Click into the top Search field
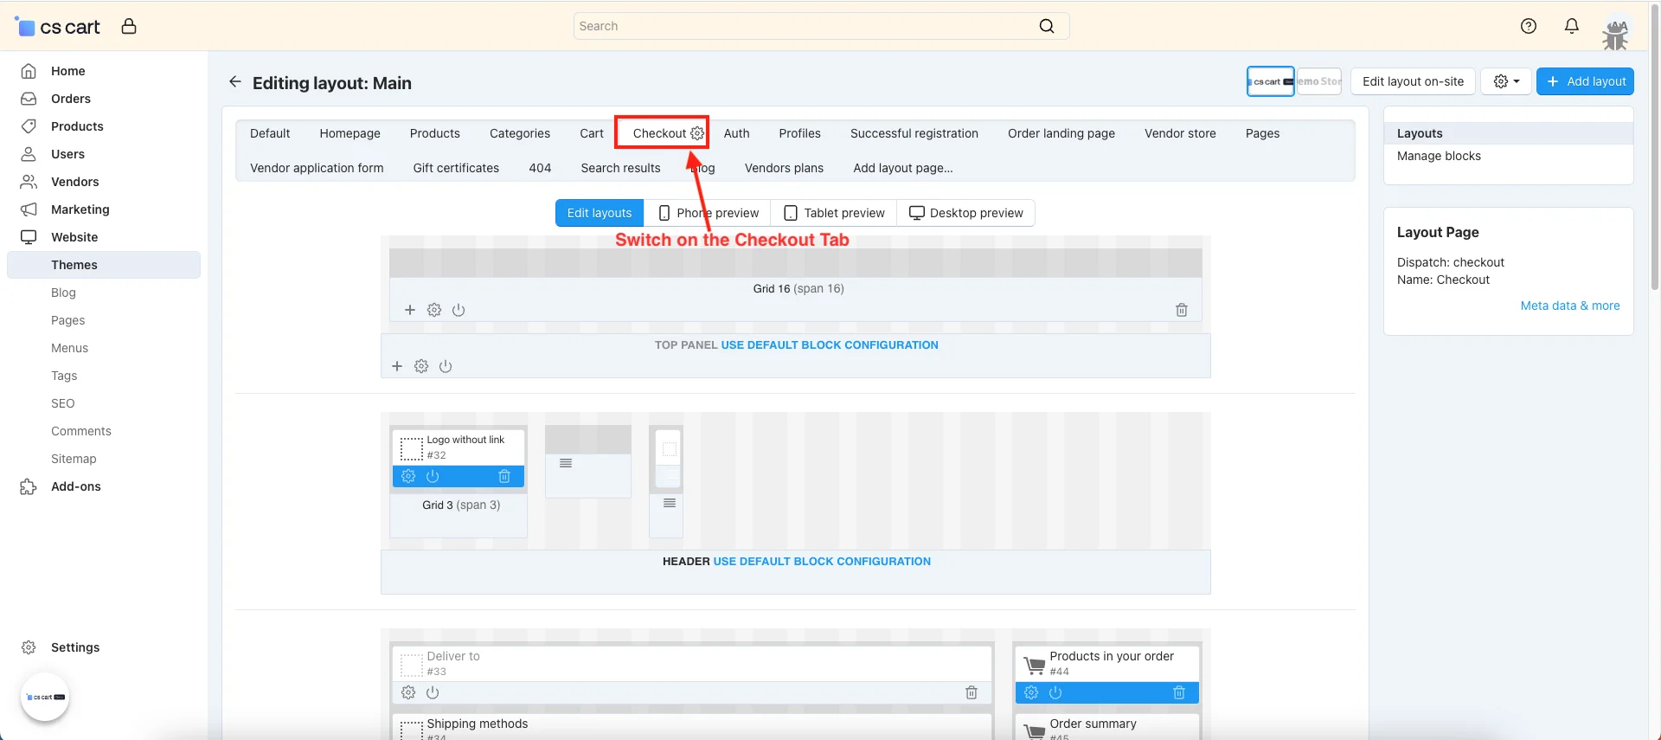The width and height of the screenshot is (1661, 740). point(805,26)
